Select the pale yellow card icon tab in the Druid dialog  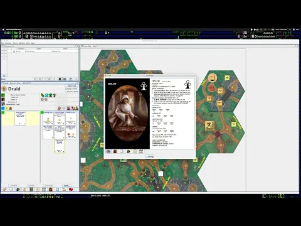point(135,151)
